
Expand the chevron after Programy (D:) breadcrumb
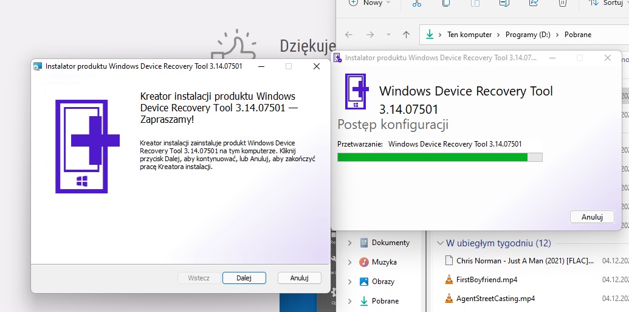557,35
